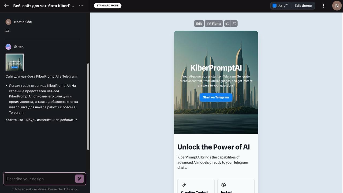Give the design a thumbs up
The width and height of the screenshot is (343, 193).
point(227,23)
